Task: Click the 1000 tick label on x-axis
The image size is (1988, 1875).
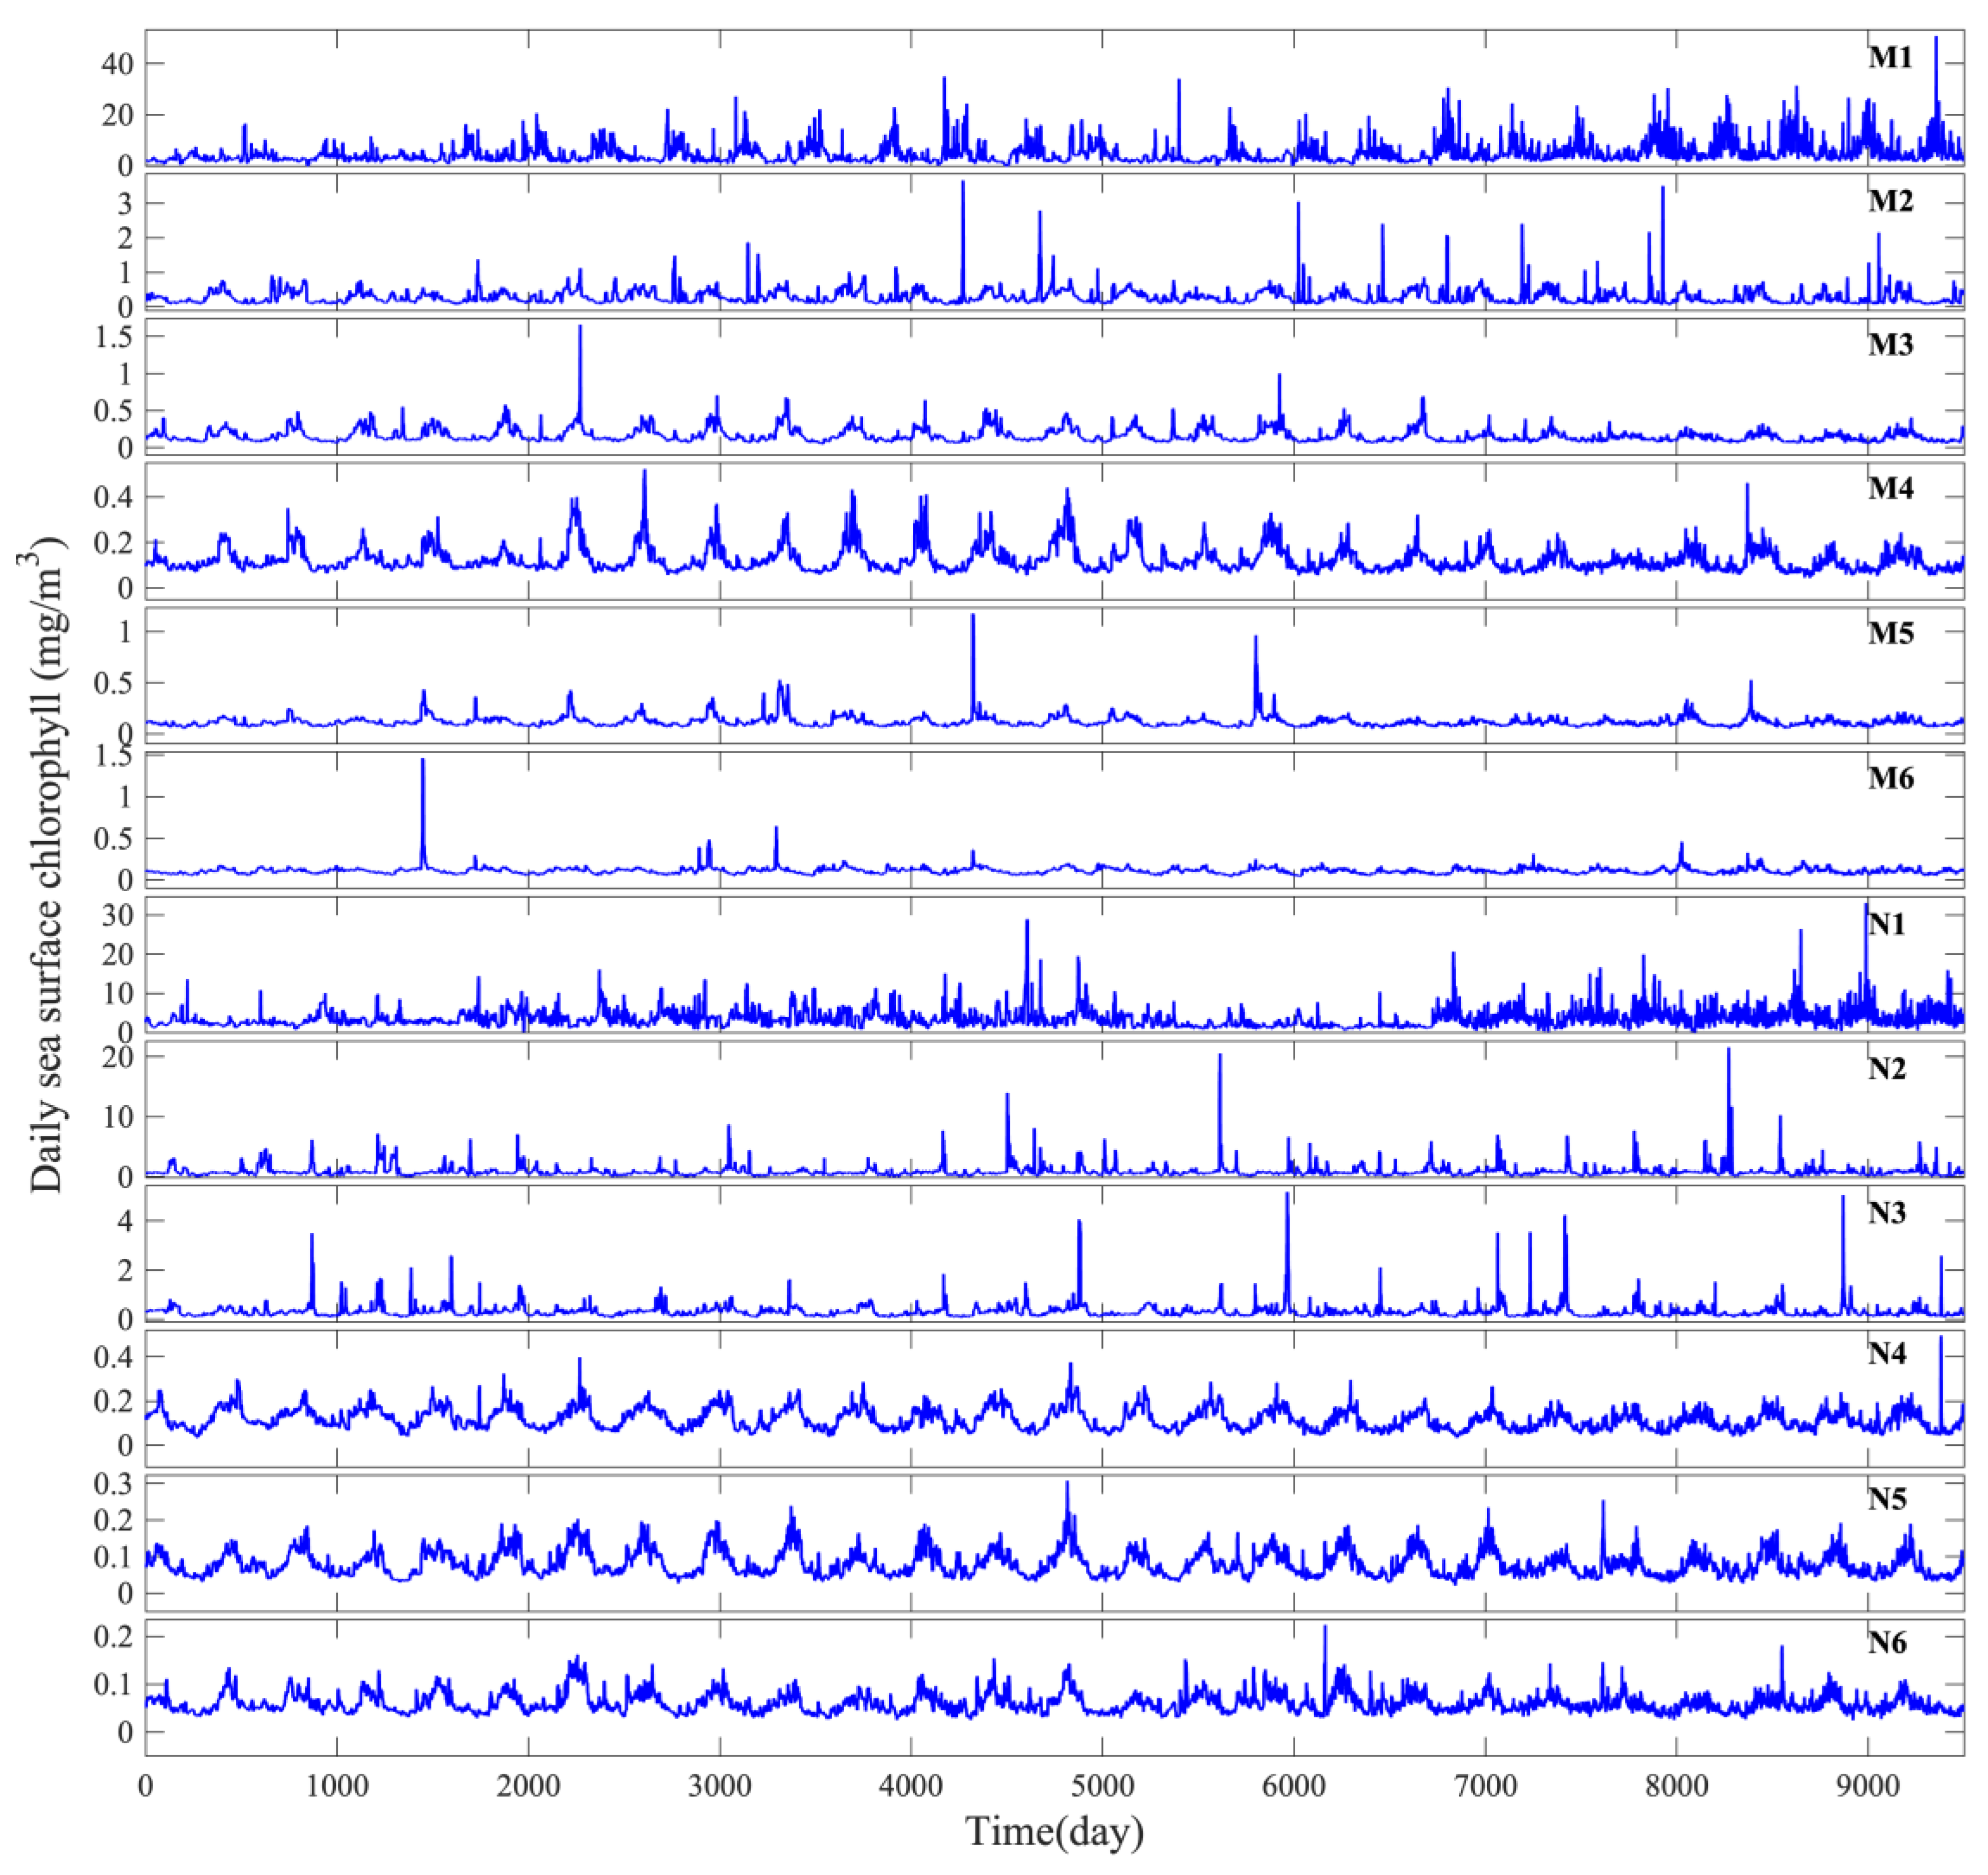Action: 337,1785
